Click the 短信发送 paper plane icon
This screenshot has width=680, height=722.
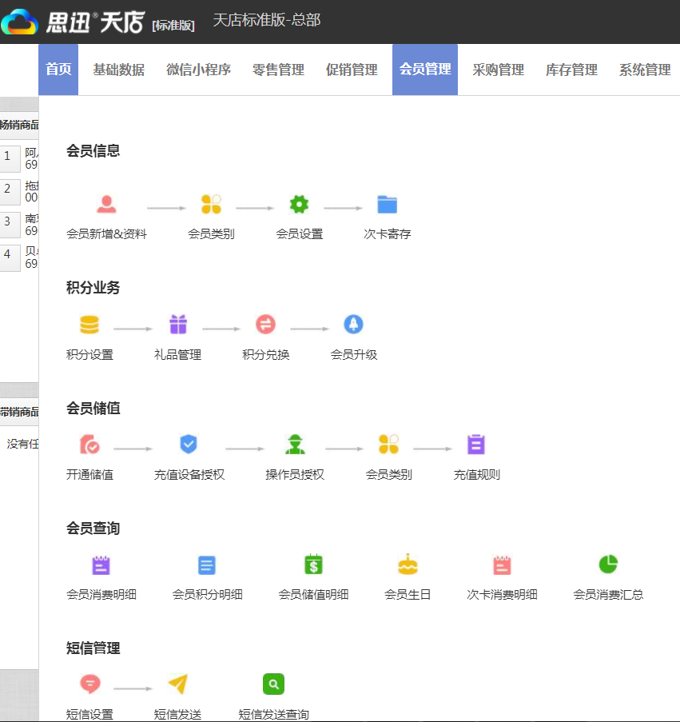[x=177, y=684]
